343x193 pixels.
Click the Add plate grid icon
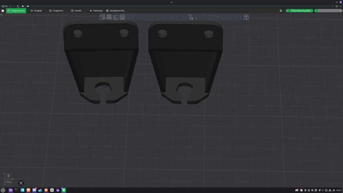[x=109, y=17]
